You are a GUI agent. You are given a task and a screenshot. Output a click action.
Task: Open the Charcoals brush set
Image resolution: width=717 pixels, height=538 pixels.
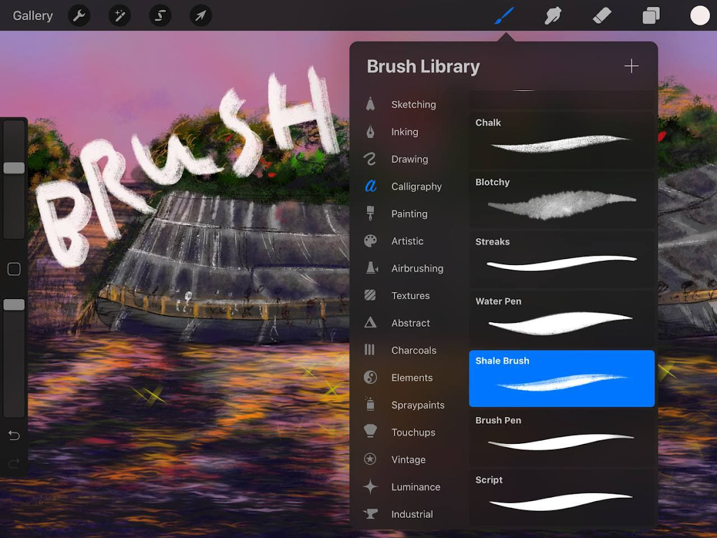coord(413,350)
